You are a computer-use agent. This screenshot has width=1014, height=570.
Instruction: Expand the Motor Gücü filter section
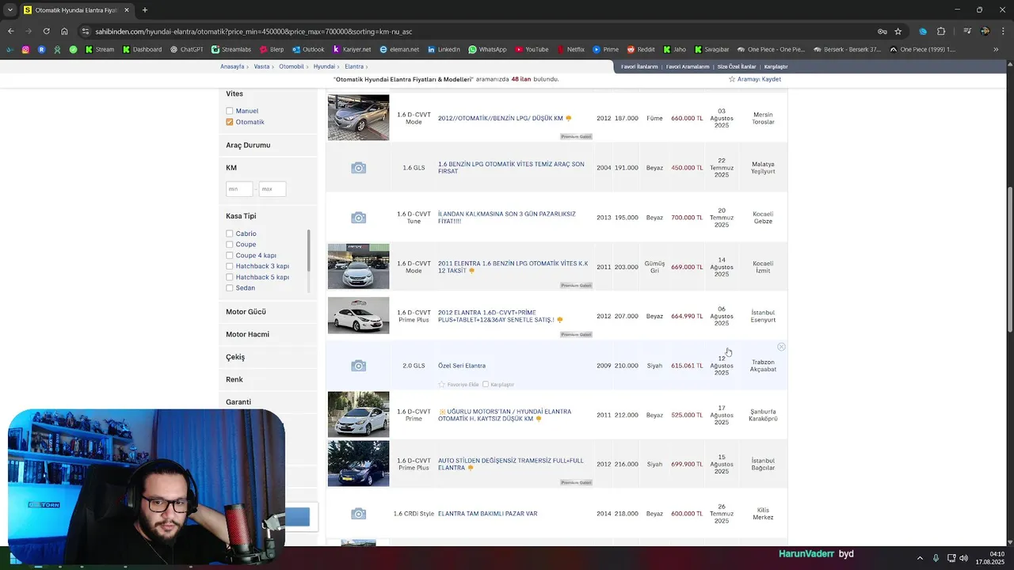coord(246,312)
